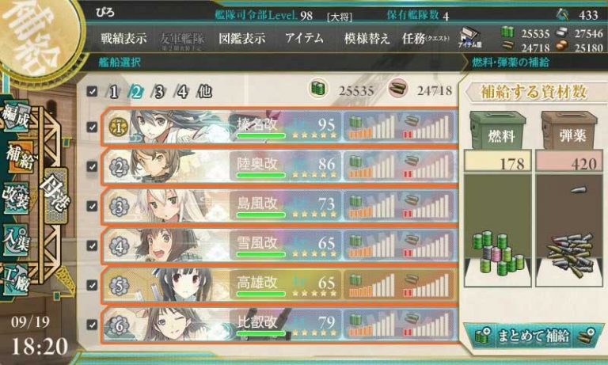The image size is (608, 365).
Task: Uncheck the 榛名改 ship checkbox
Action: 92,127
